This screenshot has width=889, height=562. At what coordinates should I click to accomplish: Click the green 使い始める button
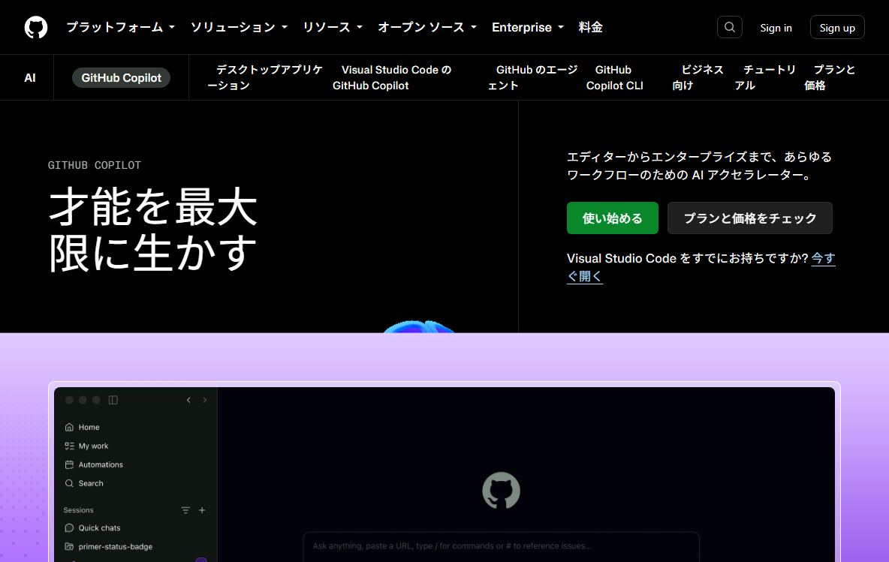(x=613, y=218)
